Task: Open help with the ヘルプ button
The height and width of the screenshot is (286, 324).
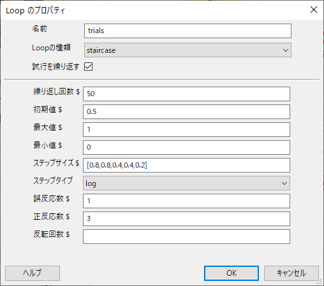Action: click(33, 273)
